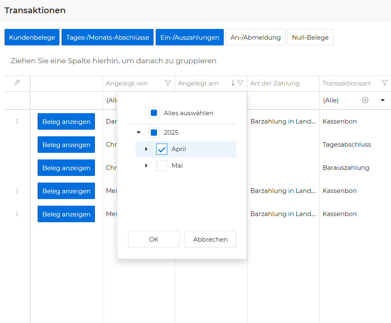Click the wrench column chooser icon
This screenshot has width=391, height=323.
[17, 83]
